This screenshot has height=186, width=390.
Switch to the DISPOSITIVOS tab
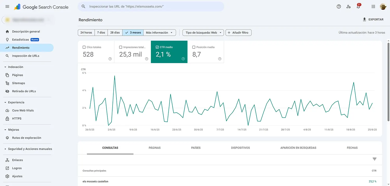pos(240,148)
